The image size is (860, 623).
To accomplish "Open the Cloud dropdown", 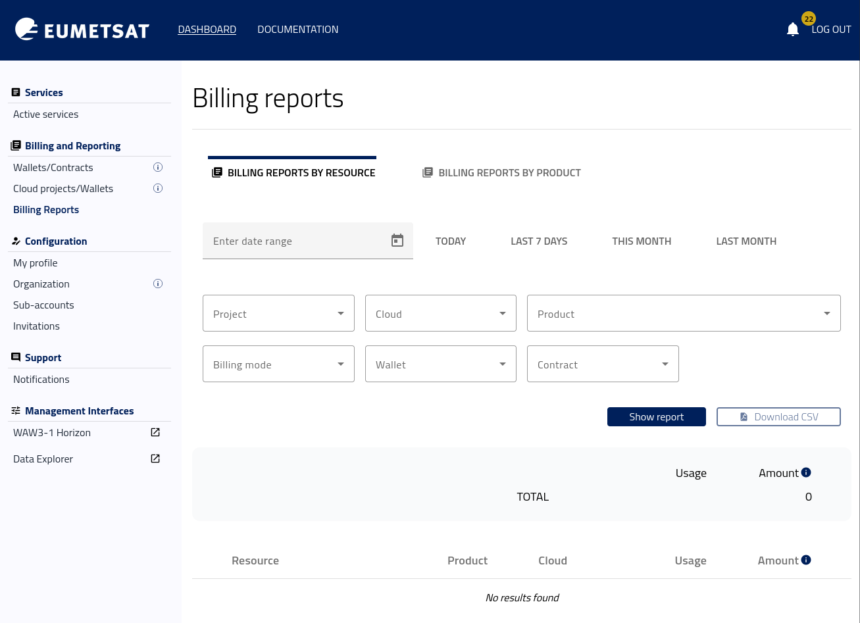I will coord(440,313).
